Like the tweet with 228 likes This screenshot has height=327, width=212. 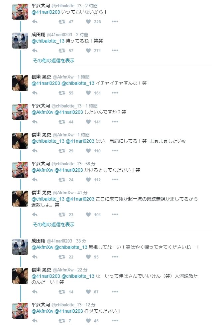(x=88, y=22)
